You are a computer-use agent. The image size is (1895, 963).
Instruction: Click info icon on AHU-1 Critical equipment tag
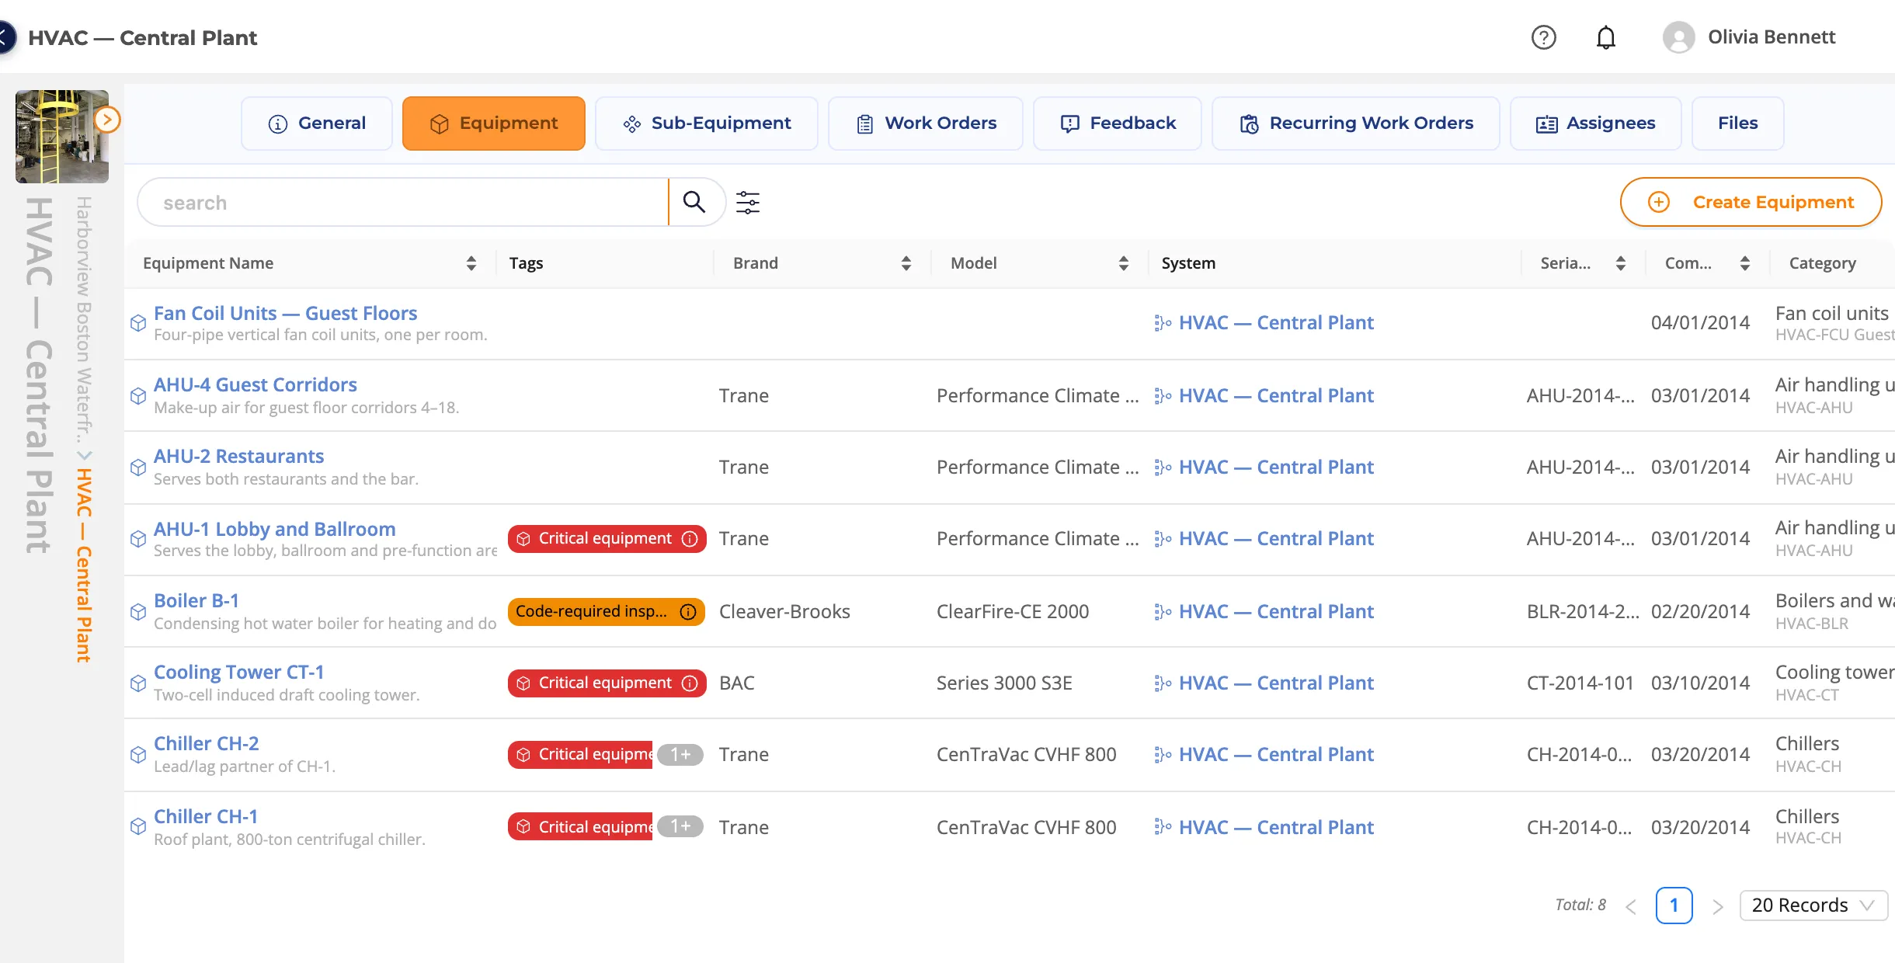pyautogui.click(x=690, y=539)
